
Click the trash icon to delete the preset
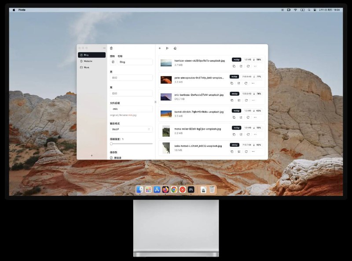tap(111, 48)
